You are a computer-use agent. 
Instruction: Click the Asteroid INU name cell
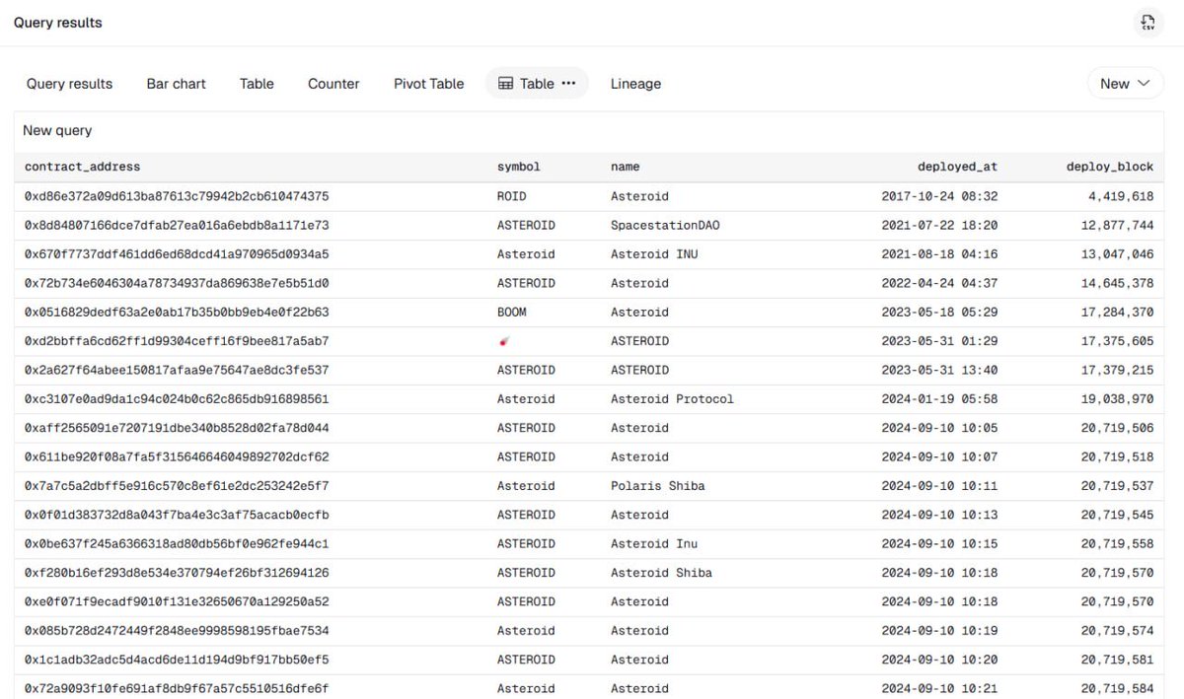[654, 254]
